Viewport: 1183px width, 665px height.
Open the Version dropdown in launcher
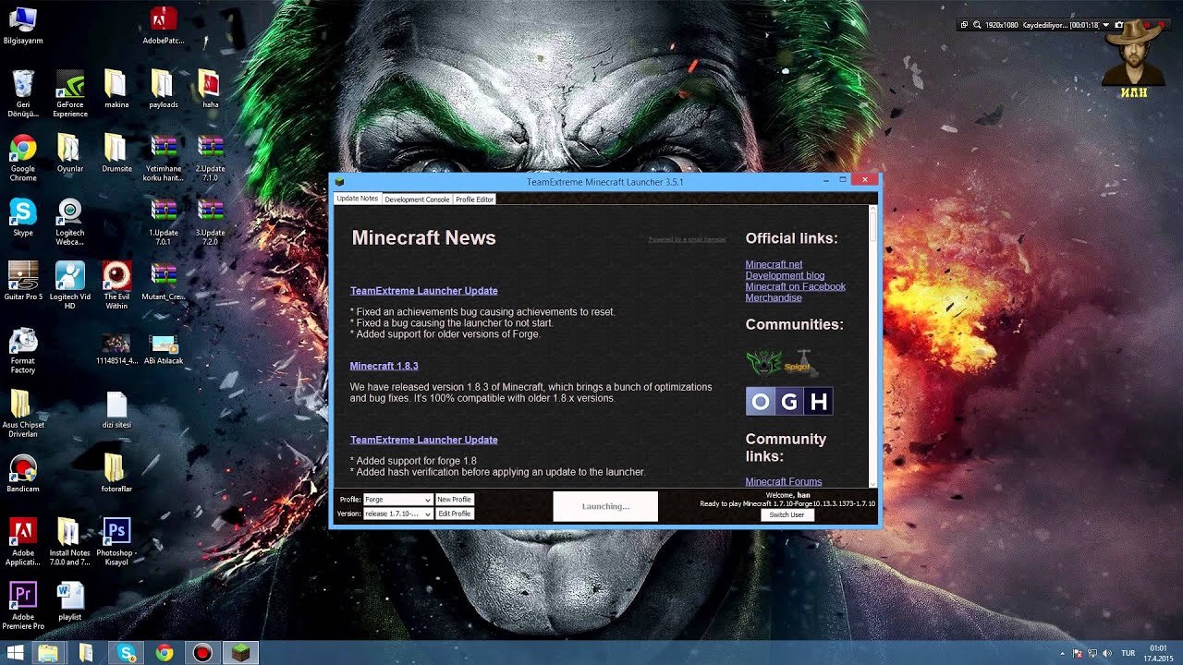point(397,514)
